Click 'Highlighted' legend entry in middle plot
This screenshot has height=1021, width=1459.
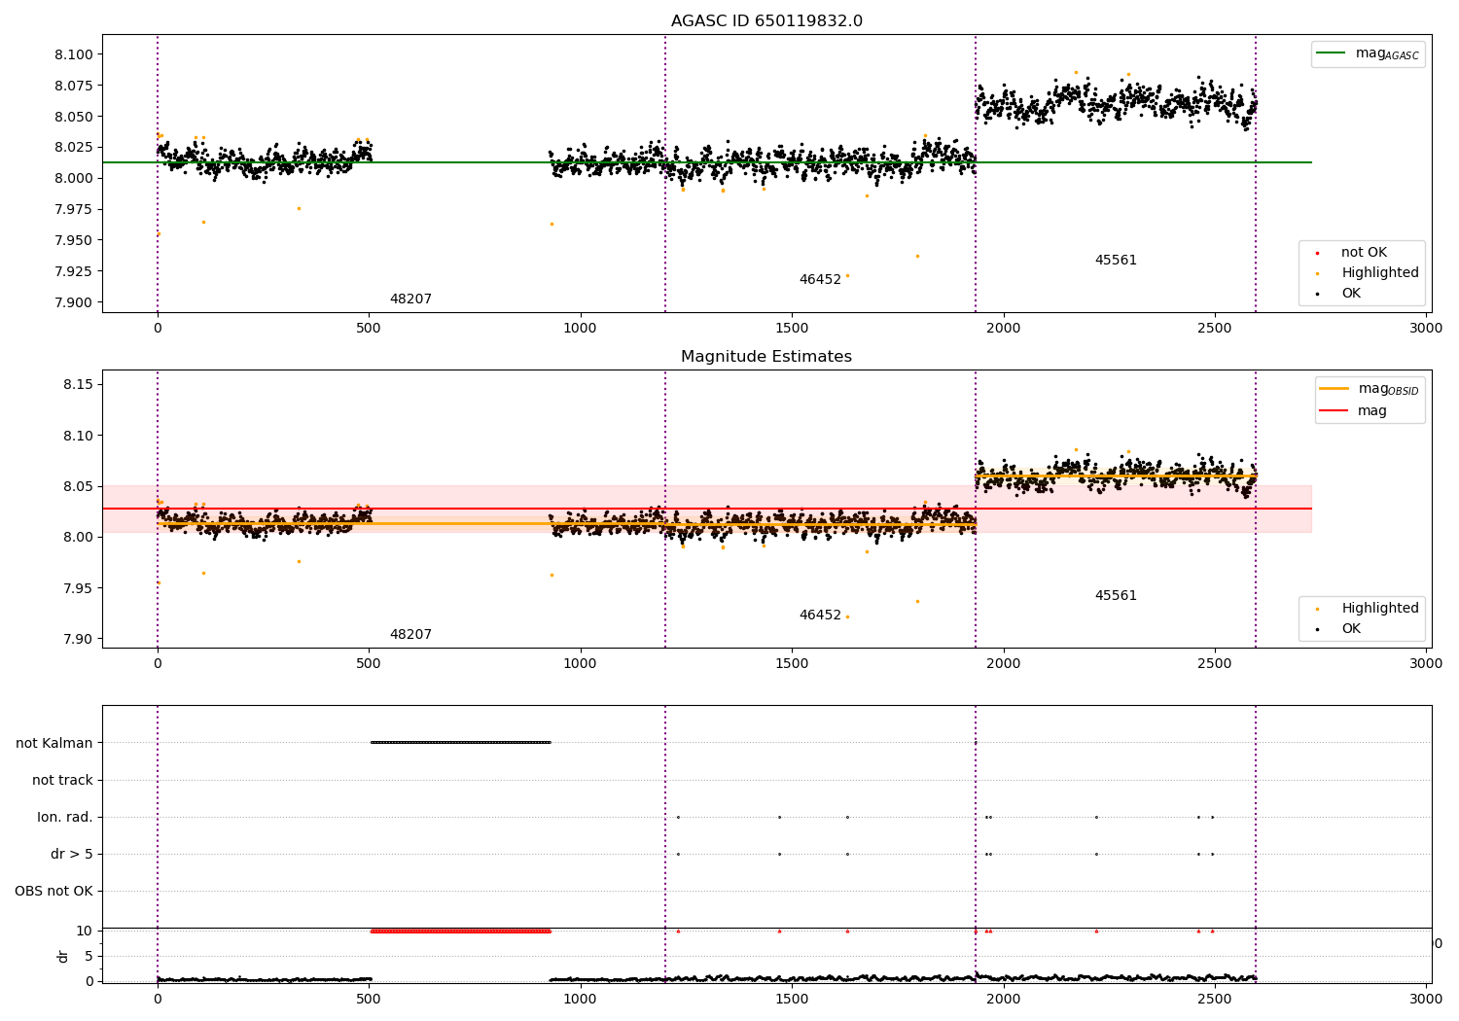pyautogui.click(x=1365, y=609)
